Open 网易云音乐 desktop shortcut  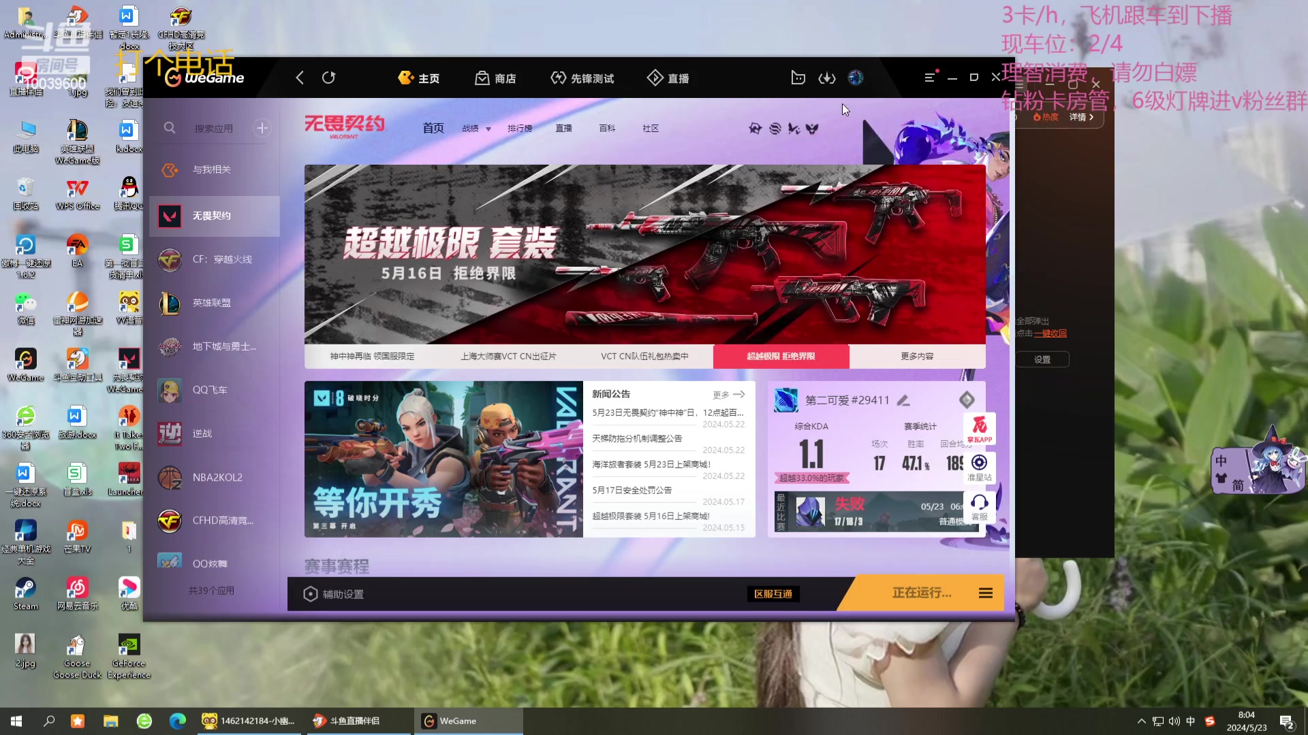[x=77, y=593]
